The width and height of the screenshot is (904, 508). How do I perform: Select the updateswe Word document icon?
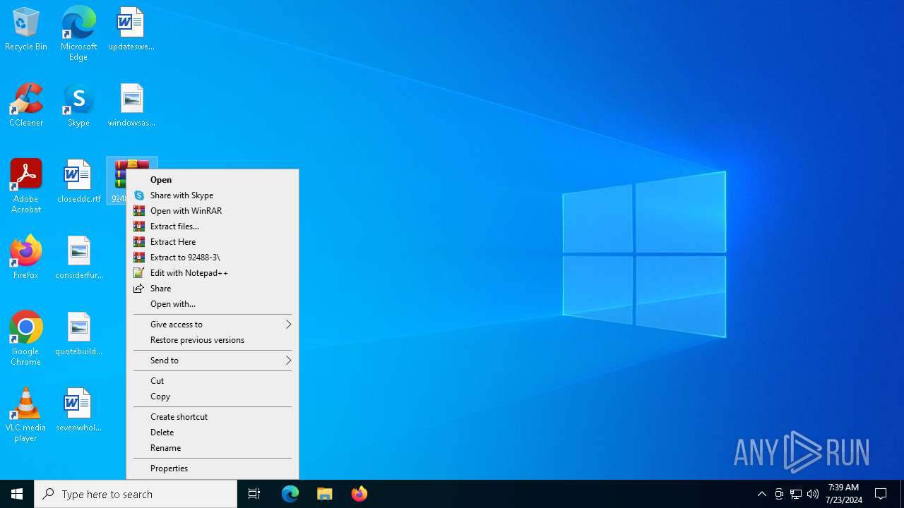point(131,29)
